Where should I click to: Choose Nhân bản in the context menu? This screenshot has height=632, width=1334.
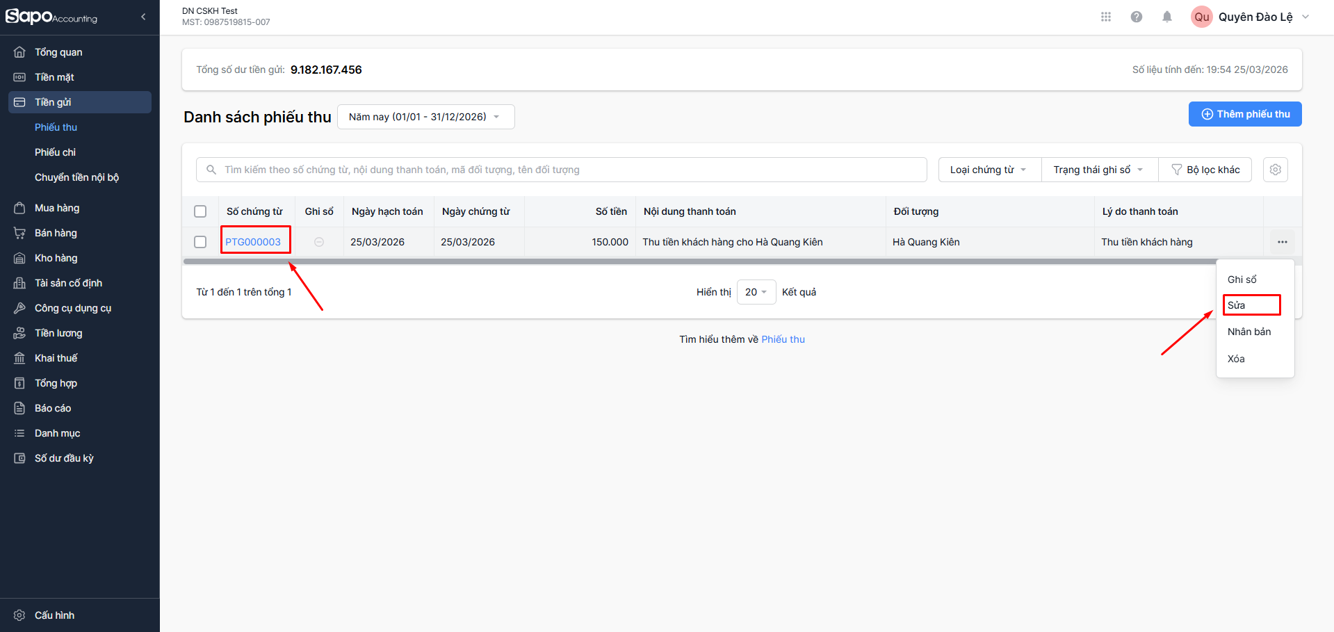(x=1249, y=332)
